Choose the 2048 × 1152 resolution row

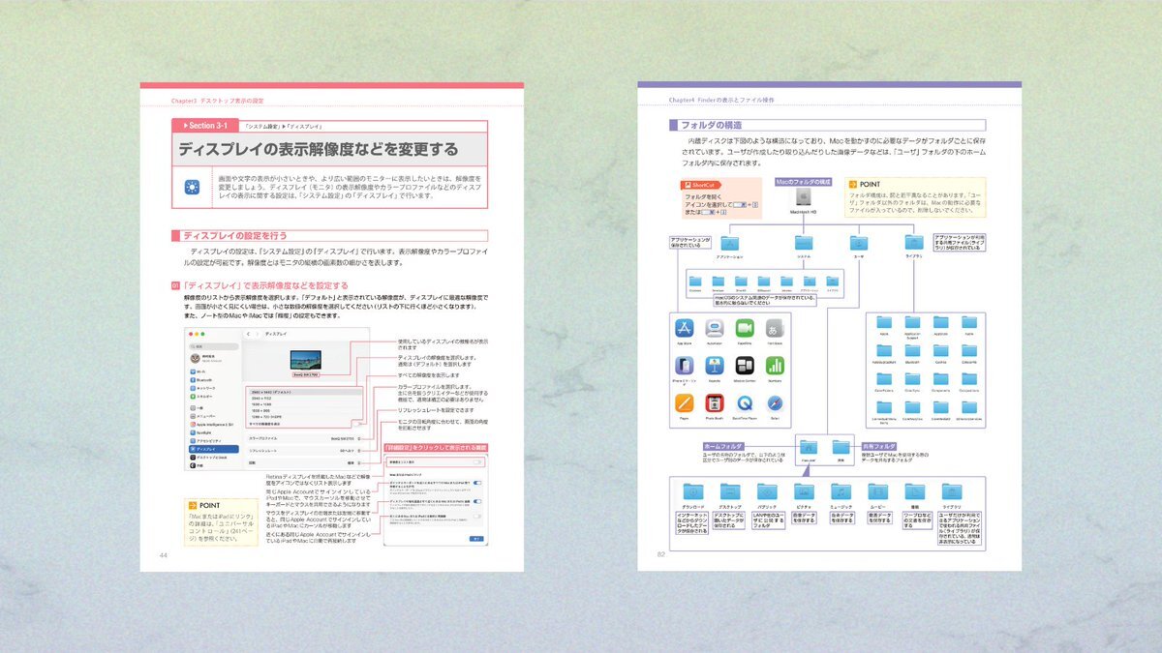306,399
